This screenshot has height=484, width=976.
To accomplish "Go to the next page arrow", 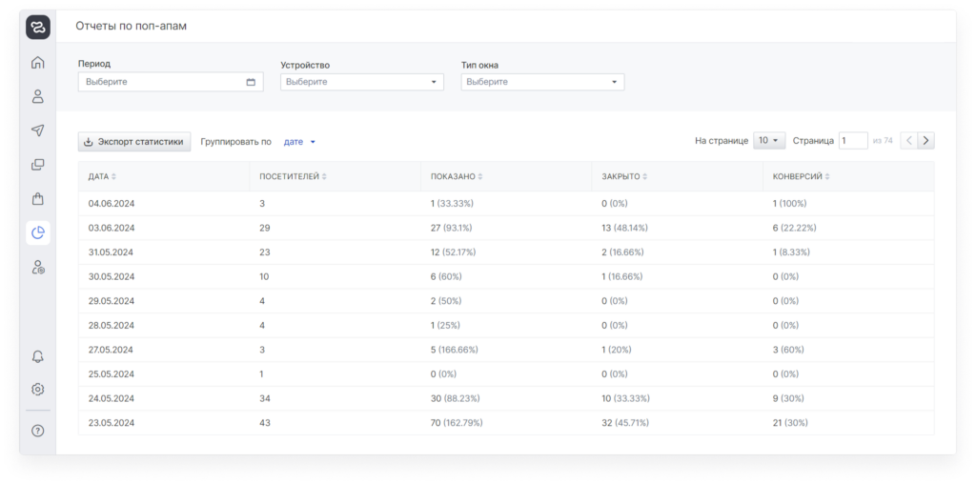I will 925,141.
